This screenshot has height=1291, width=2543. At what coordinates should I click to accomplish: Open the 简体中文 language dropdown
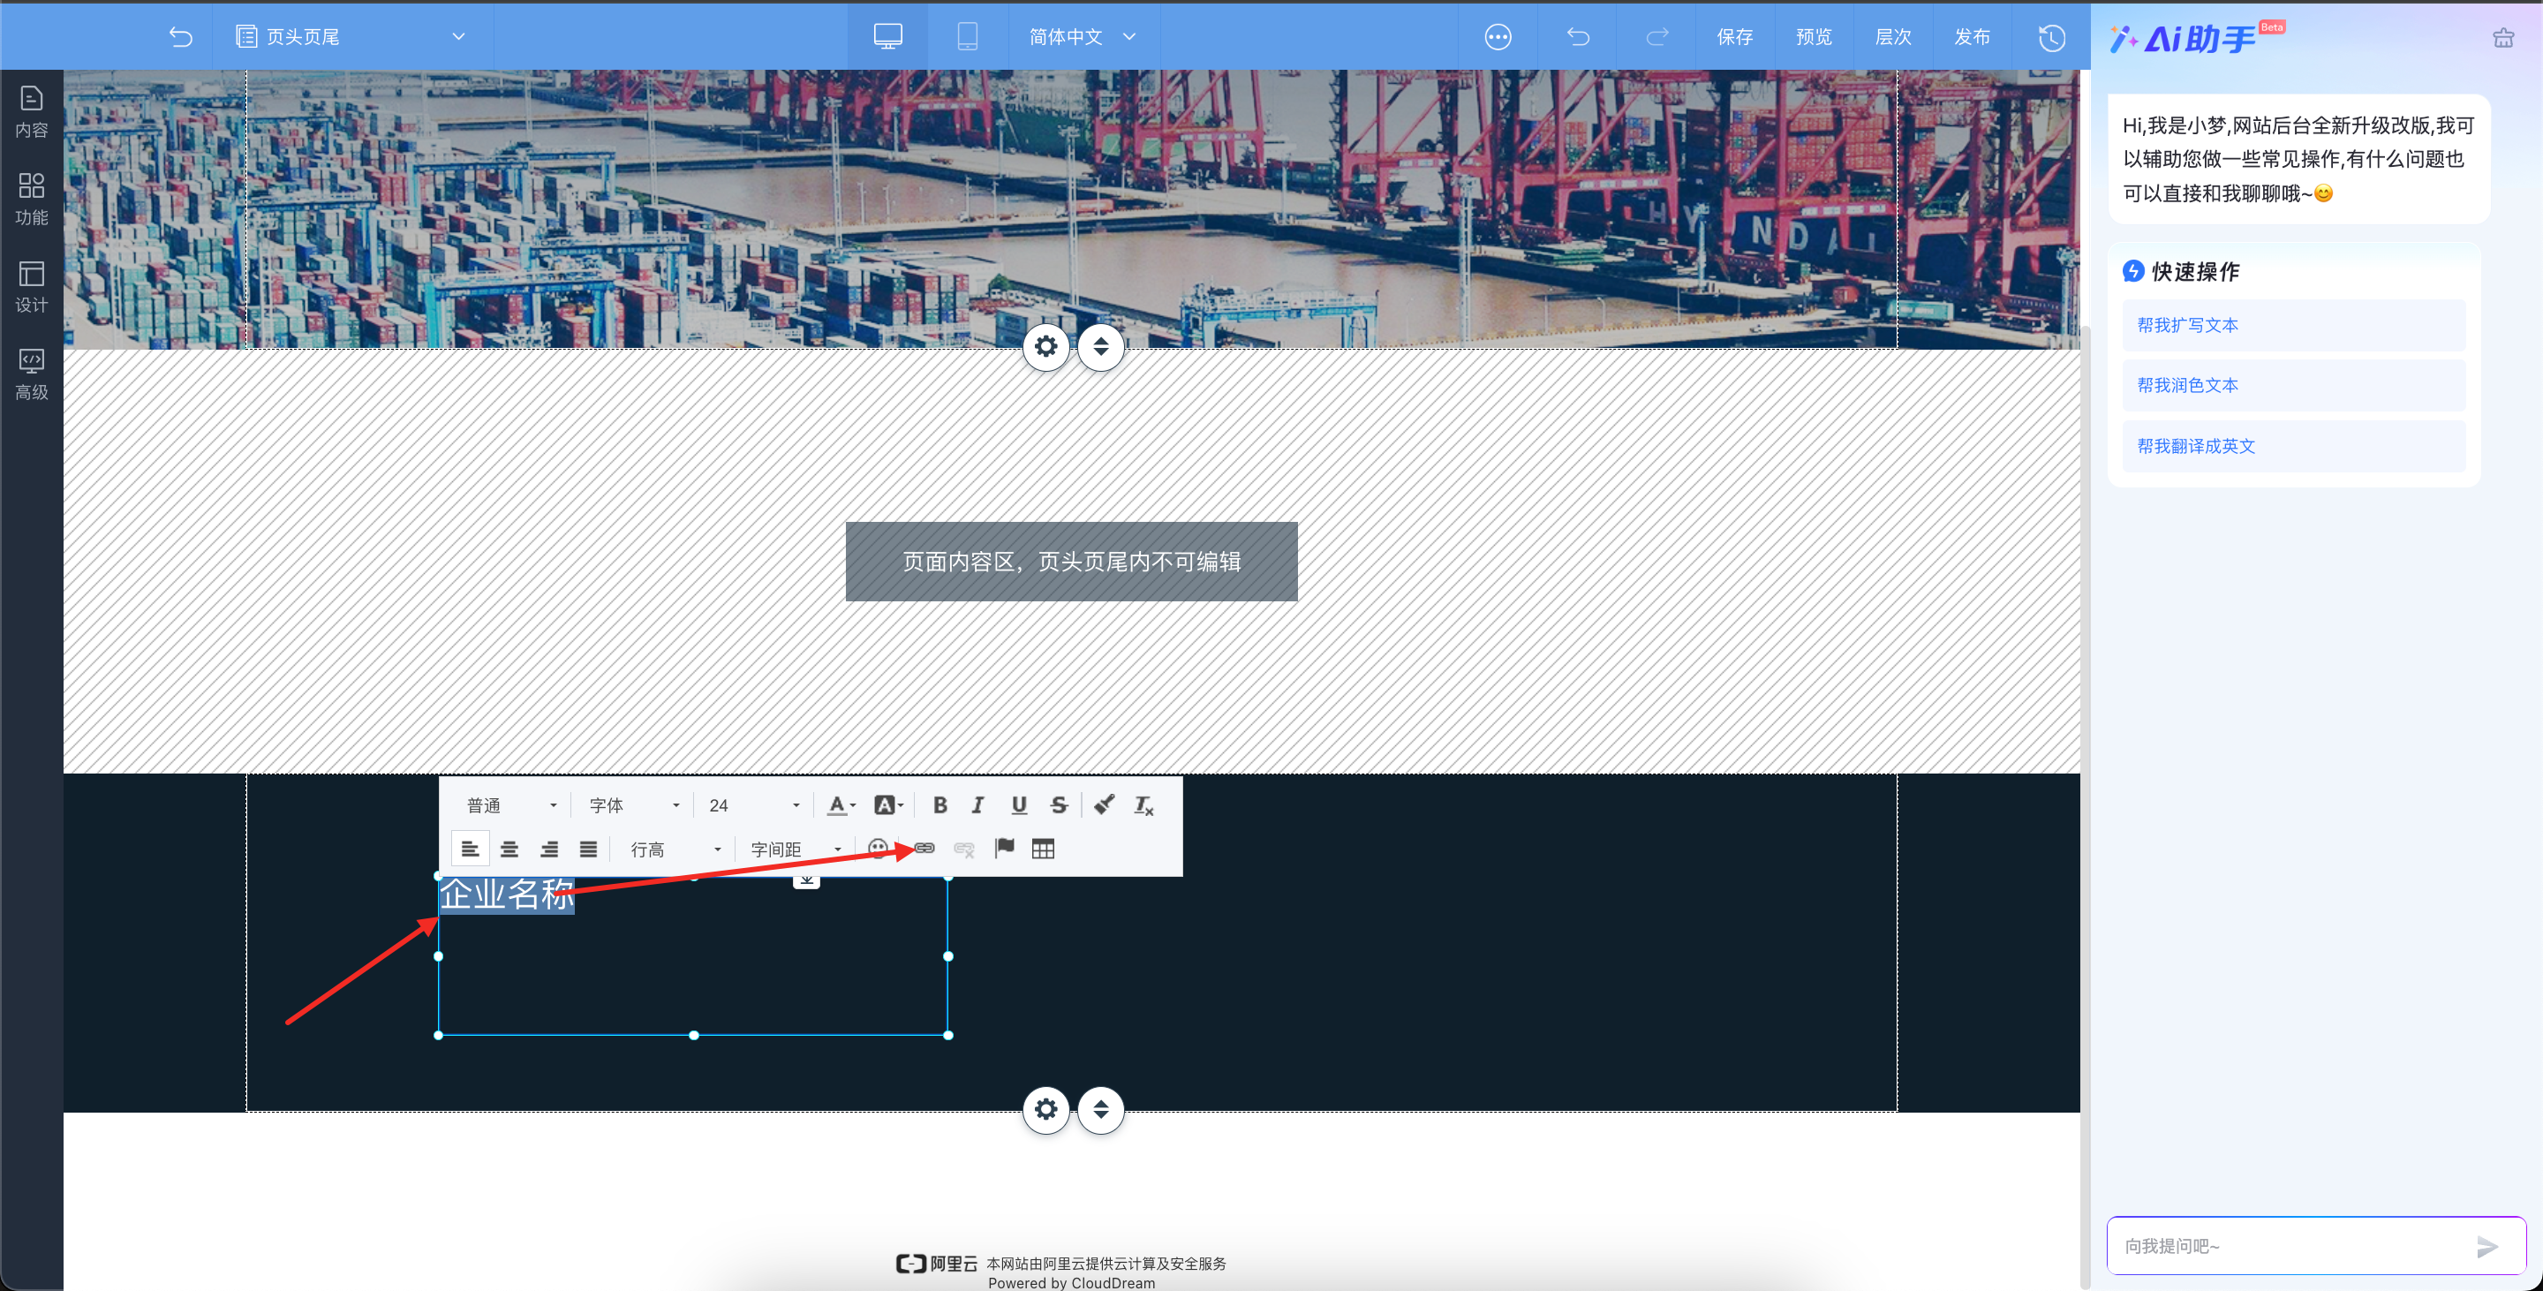[x=1083, y=36]
